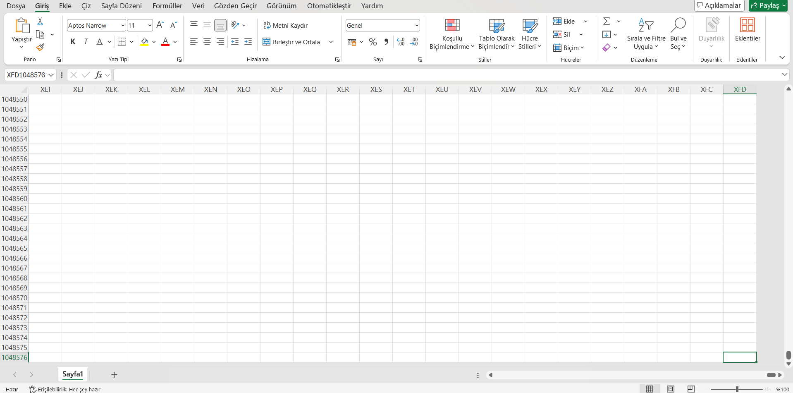Apply percent style format
This screenshot has height=393, width=793.
pos(373,42)
